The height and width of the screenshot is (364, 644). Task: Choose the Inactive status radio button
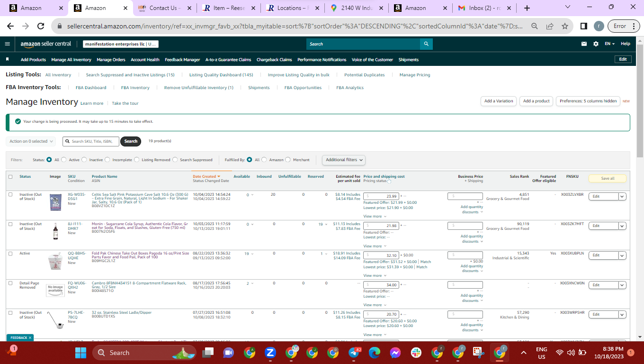[85, 160]
